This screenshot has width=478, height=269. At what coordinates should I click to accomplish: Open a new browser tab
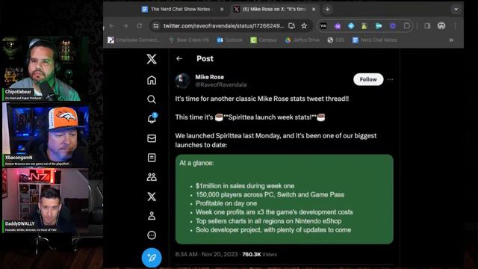click(x=327, y=10)
